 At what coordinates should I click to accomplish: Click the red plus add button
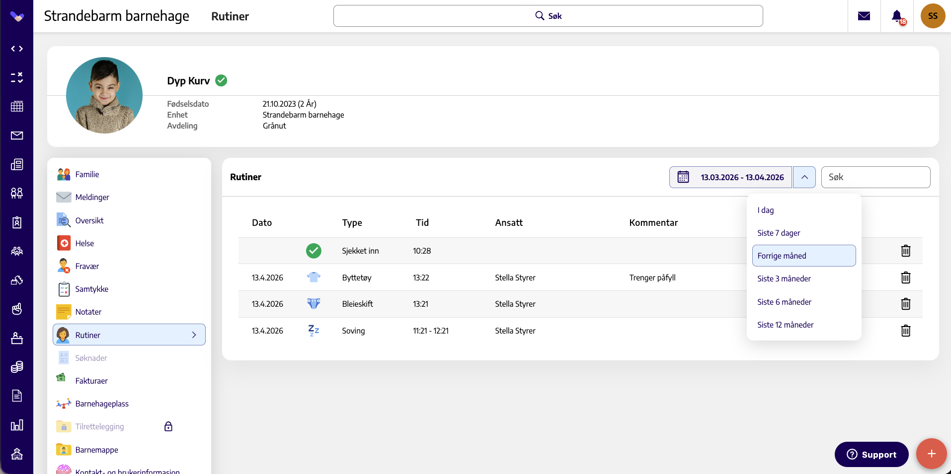(x=931, y=454)
